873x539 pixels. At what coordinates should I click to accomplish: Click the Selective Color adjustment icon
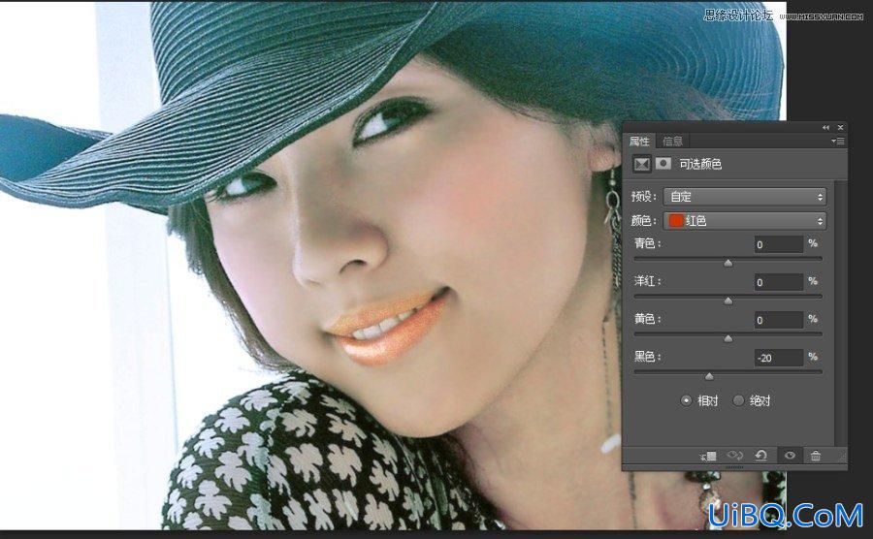[x=641, y=164]
